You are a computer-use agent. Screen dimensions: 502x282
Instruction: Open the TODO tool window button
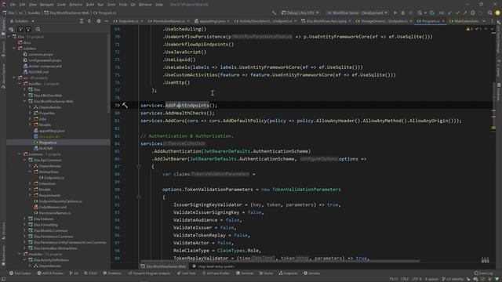click(91, 273)
